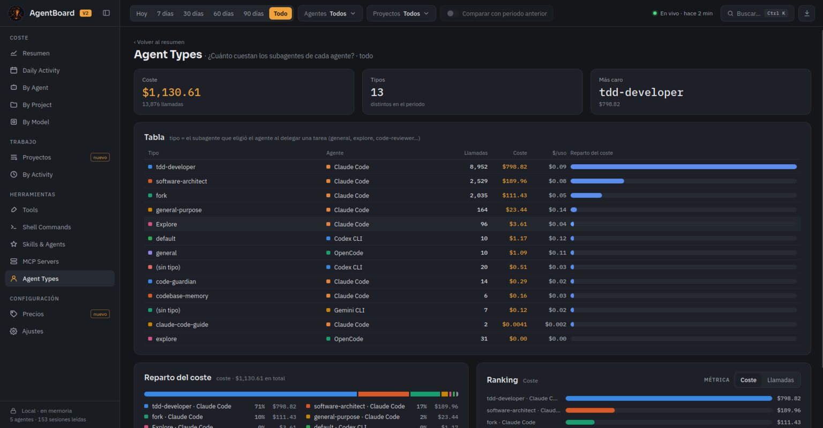
Task: Click Volver al resumen link
Action: click(x=159, y=42)
